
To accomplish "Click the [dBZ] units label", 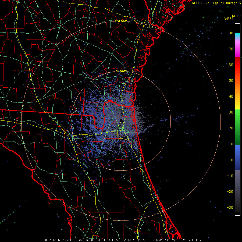I will click(x=228, y=19).
